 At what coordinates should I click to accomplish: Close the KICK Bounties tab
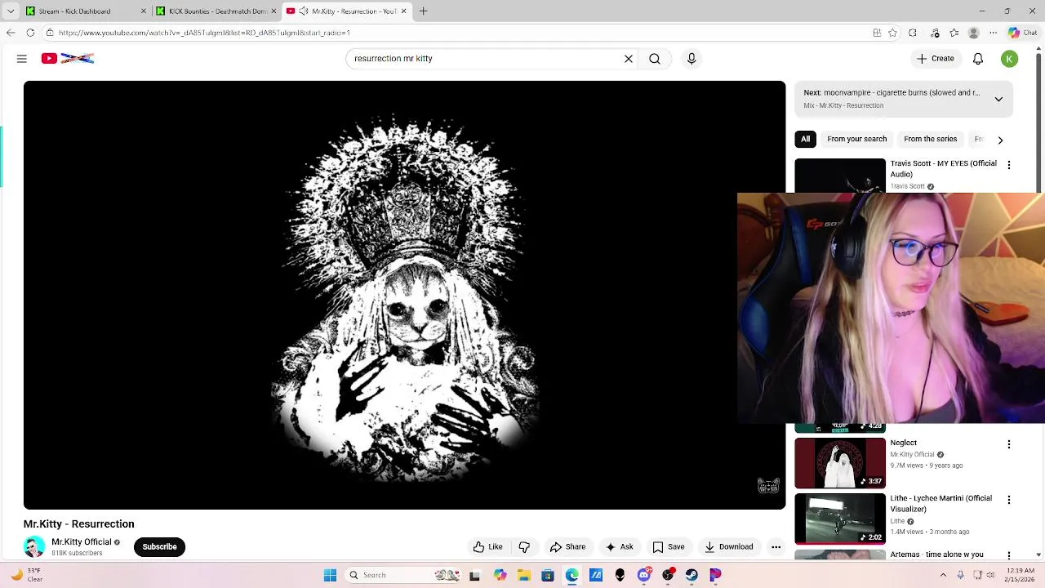273,11
